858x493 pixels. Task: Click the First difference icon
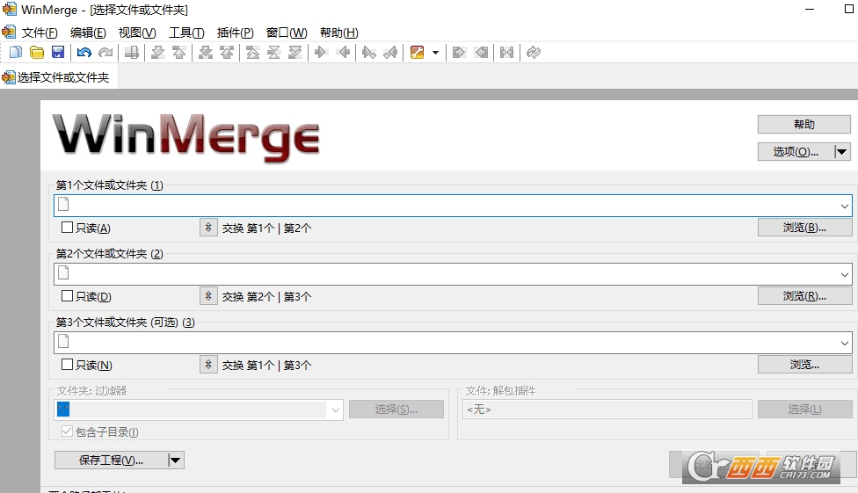pyautogui.click(x=253, y=53)
